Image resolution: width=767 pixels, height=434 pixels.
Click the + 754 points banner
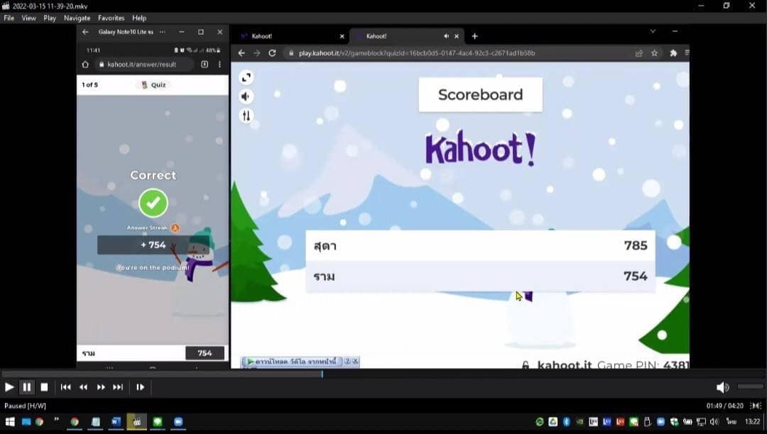(153, 245)
